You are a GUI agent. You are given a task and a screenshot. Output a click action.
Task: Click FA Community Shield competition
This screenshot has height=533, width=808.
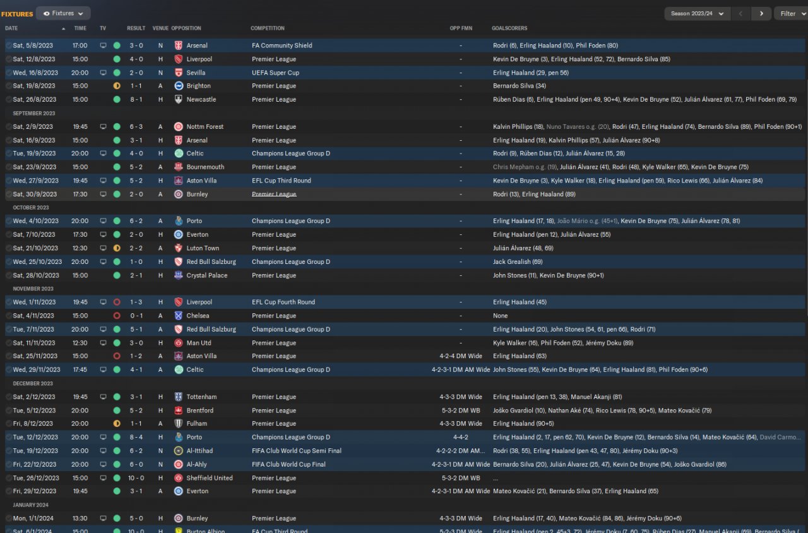[x=282, y=45]
